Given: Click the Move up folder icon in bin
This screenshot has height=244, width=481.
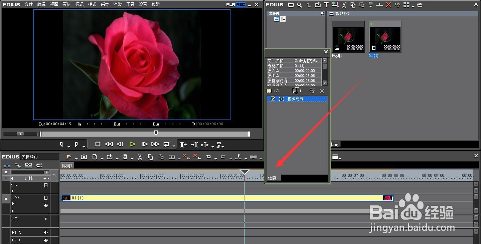Looking at the screenshot, I should coord(309,5).
